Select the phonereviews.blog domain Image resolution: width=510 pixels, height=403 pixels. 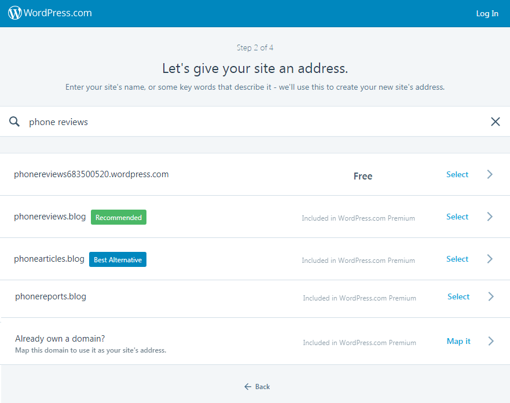[457, 217]
